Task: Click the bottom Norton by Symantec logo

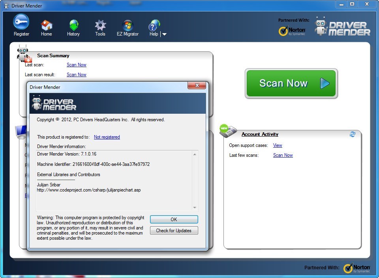Action: tap(357, 269)
